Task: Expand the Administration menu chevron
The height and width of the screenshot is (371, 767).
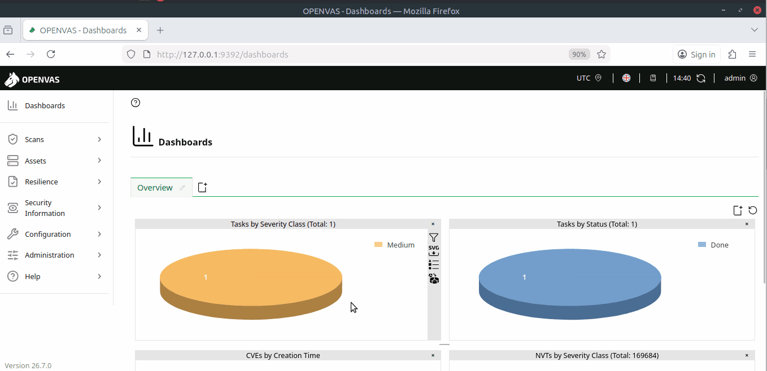Action: point(99,255)
